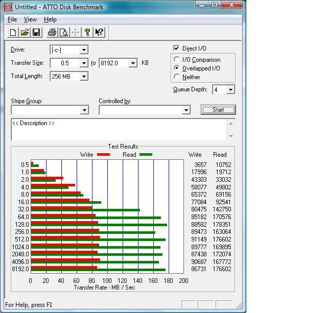
Task: Select the Overlapped I/O radio button
Action: click(x=176, y=68)
